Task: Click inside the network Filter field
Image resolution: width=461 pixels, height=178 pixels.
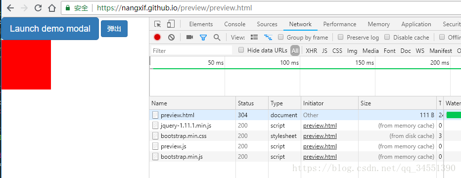Action: tap(191, 50)
